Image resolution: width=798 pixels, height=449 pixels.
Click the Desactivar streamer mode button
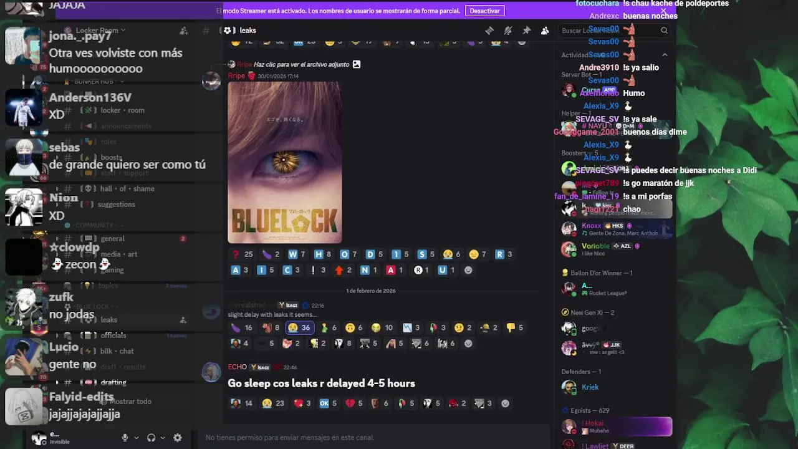pyautogui.click(x=484, y=11)
